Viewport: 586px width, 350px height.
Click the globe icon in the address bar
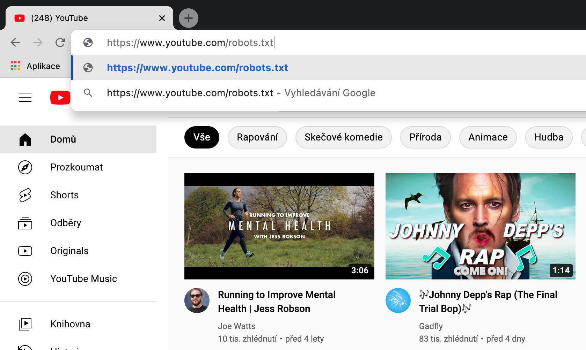click(88, 43)
